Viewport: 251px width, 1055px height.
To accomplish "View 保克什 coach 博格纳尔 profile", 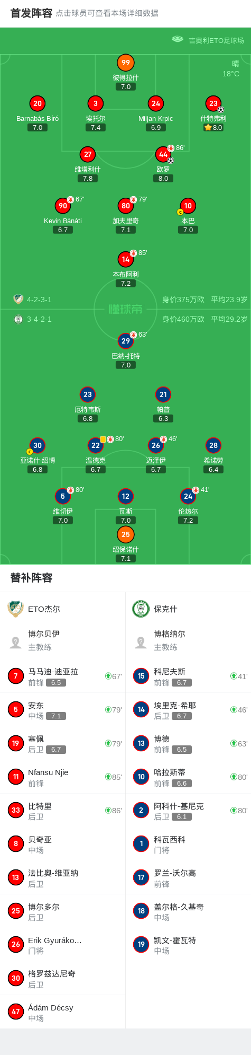I will click(x=188, y=640).
